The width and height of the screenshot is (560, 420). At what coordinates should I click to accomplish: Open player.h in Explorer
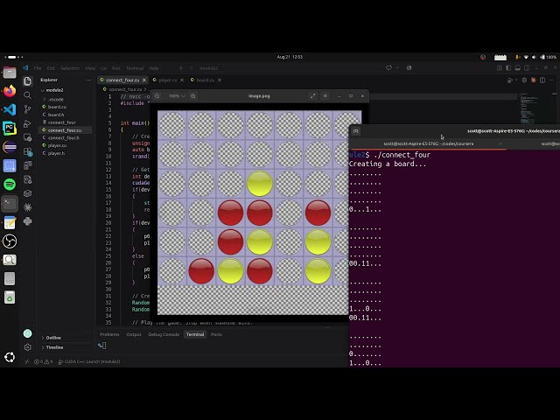click(x=56, y=153)
